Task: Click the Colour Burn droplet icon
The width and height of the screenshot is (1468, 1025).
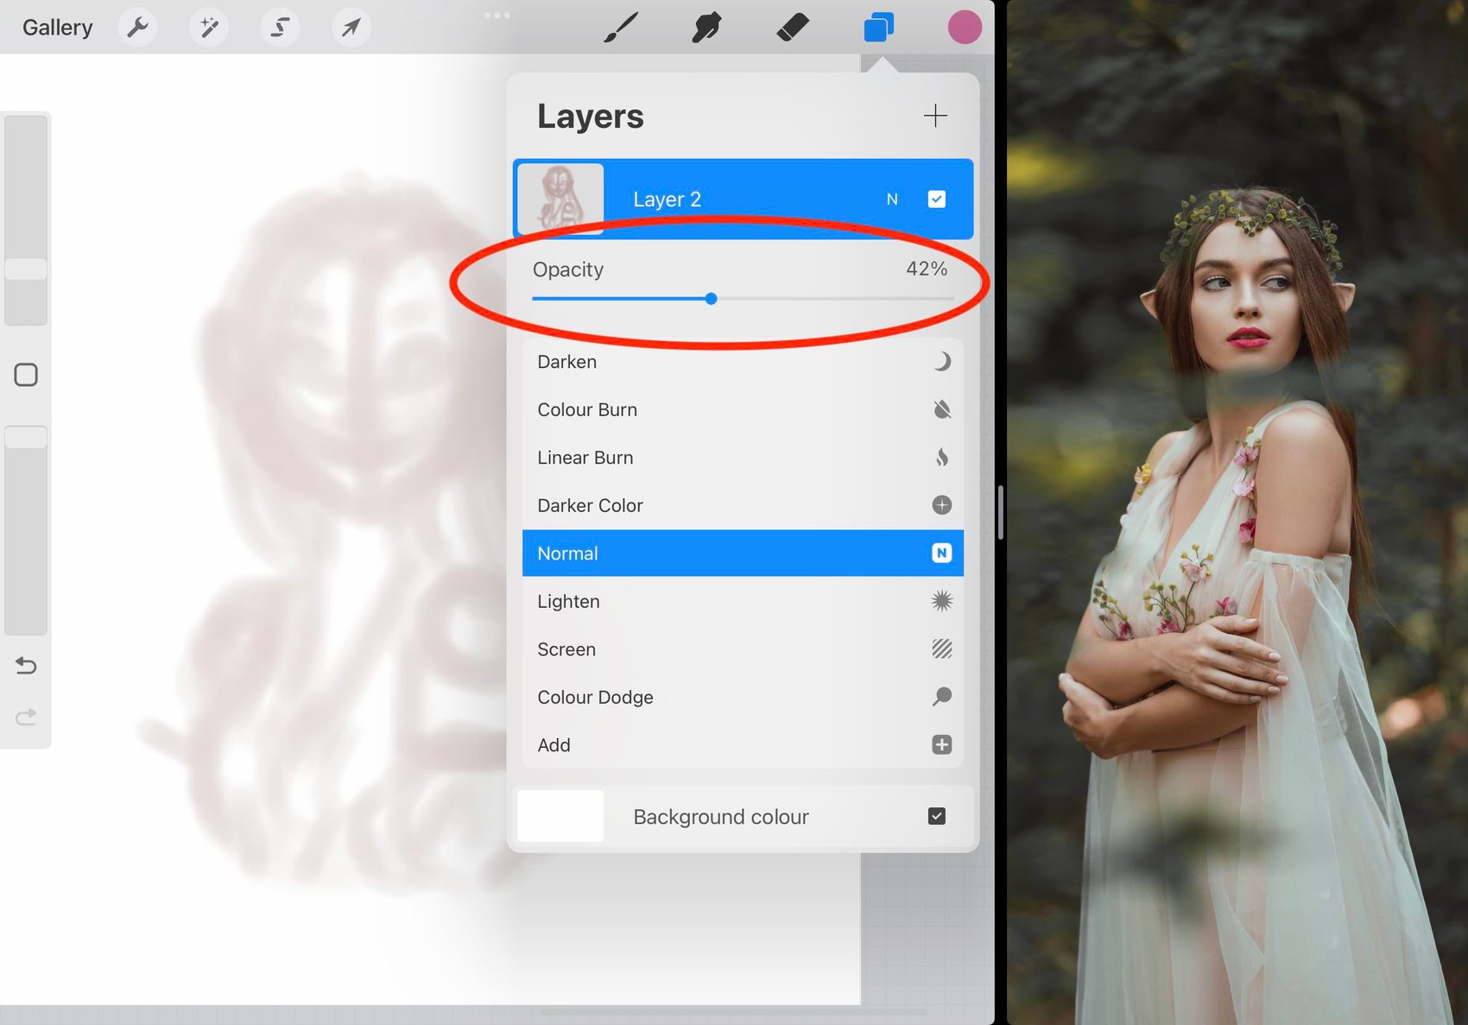Action: (x=942, y=409)
